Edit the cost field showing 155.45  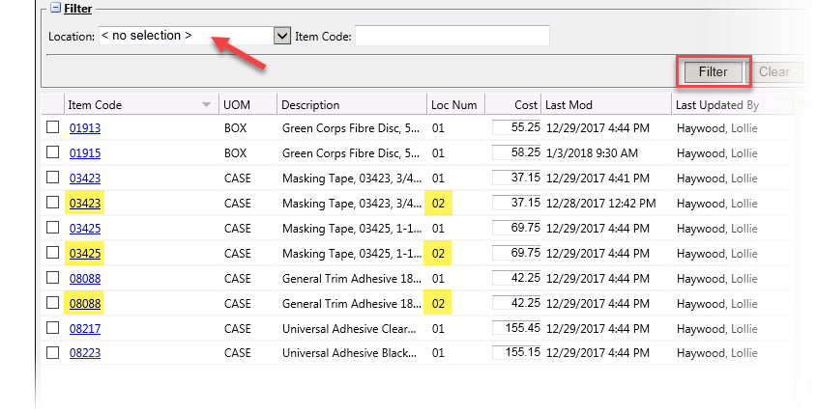(x=516, y=328)
